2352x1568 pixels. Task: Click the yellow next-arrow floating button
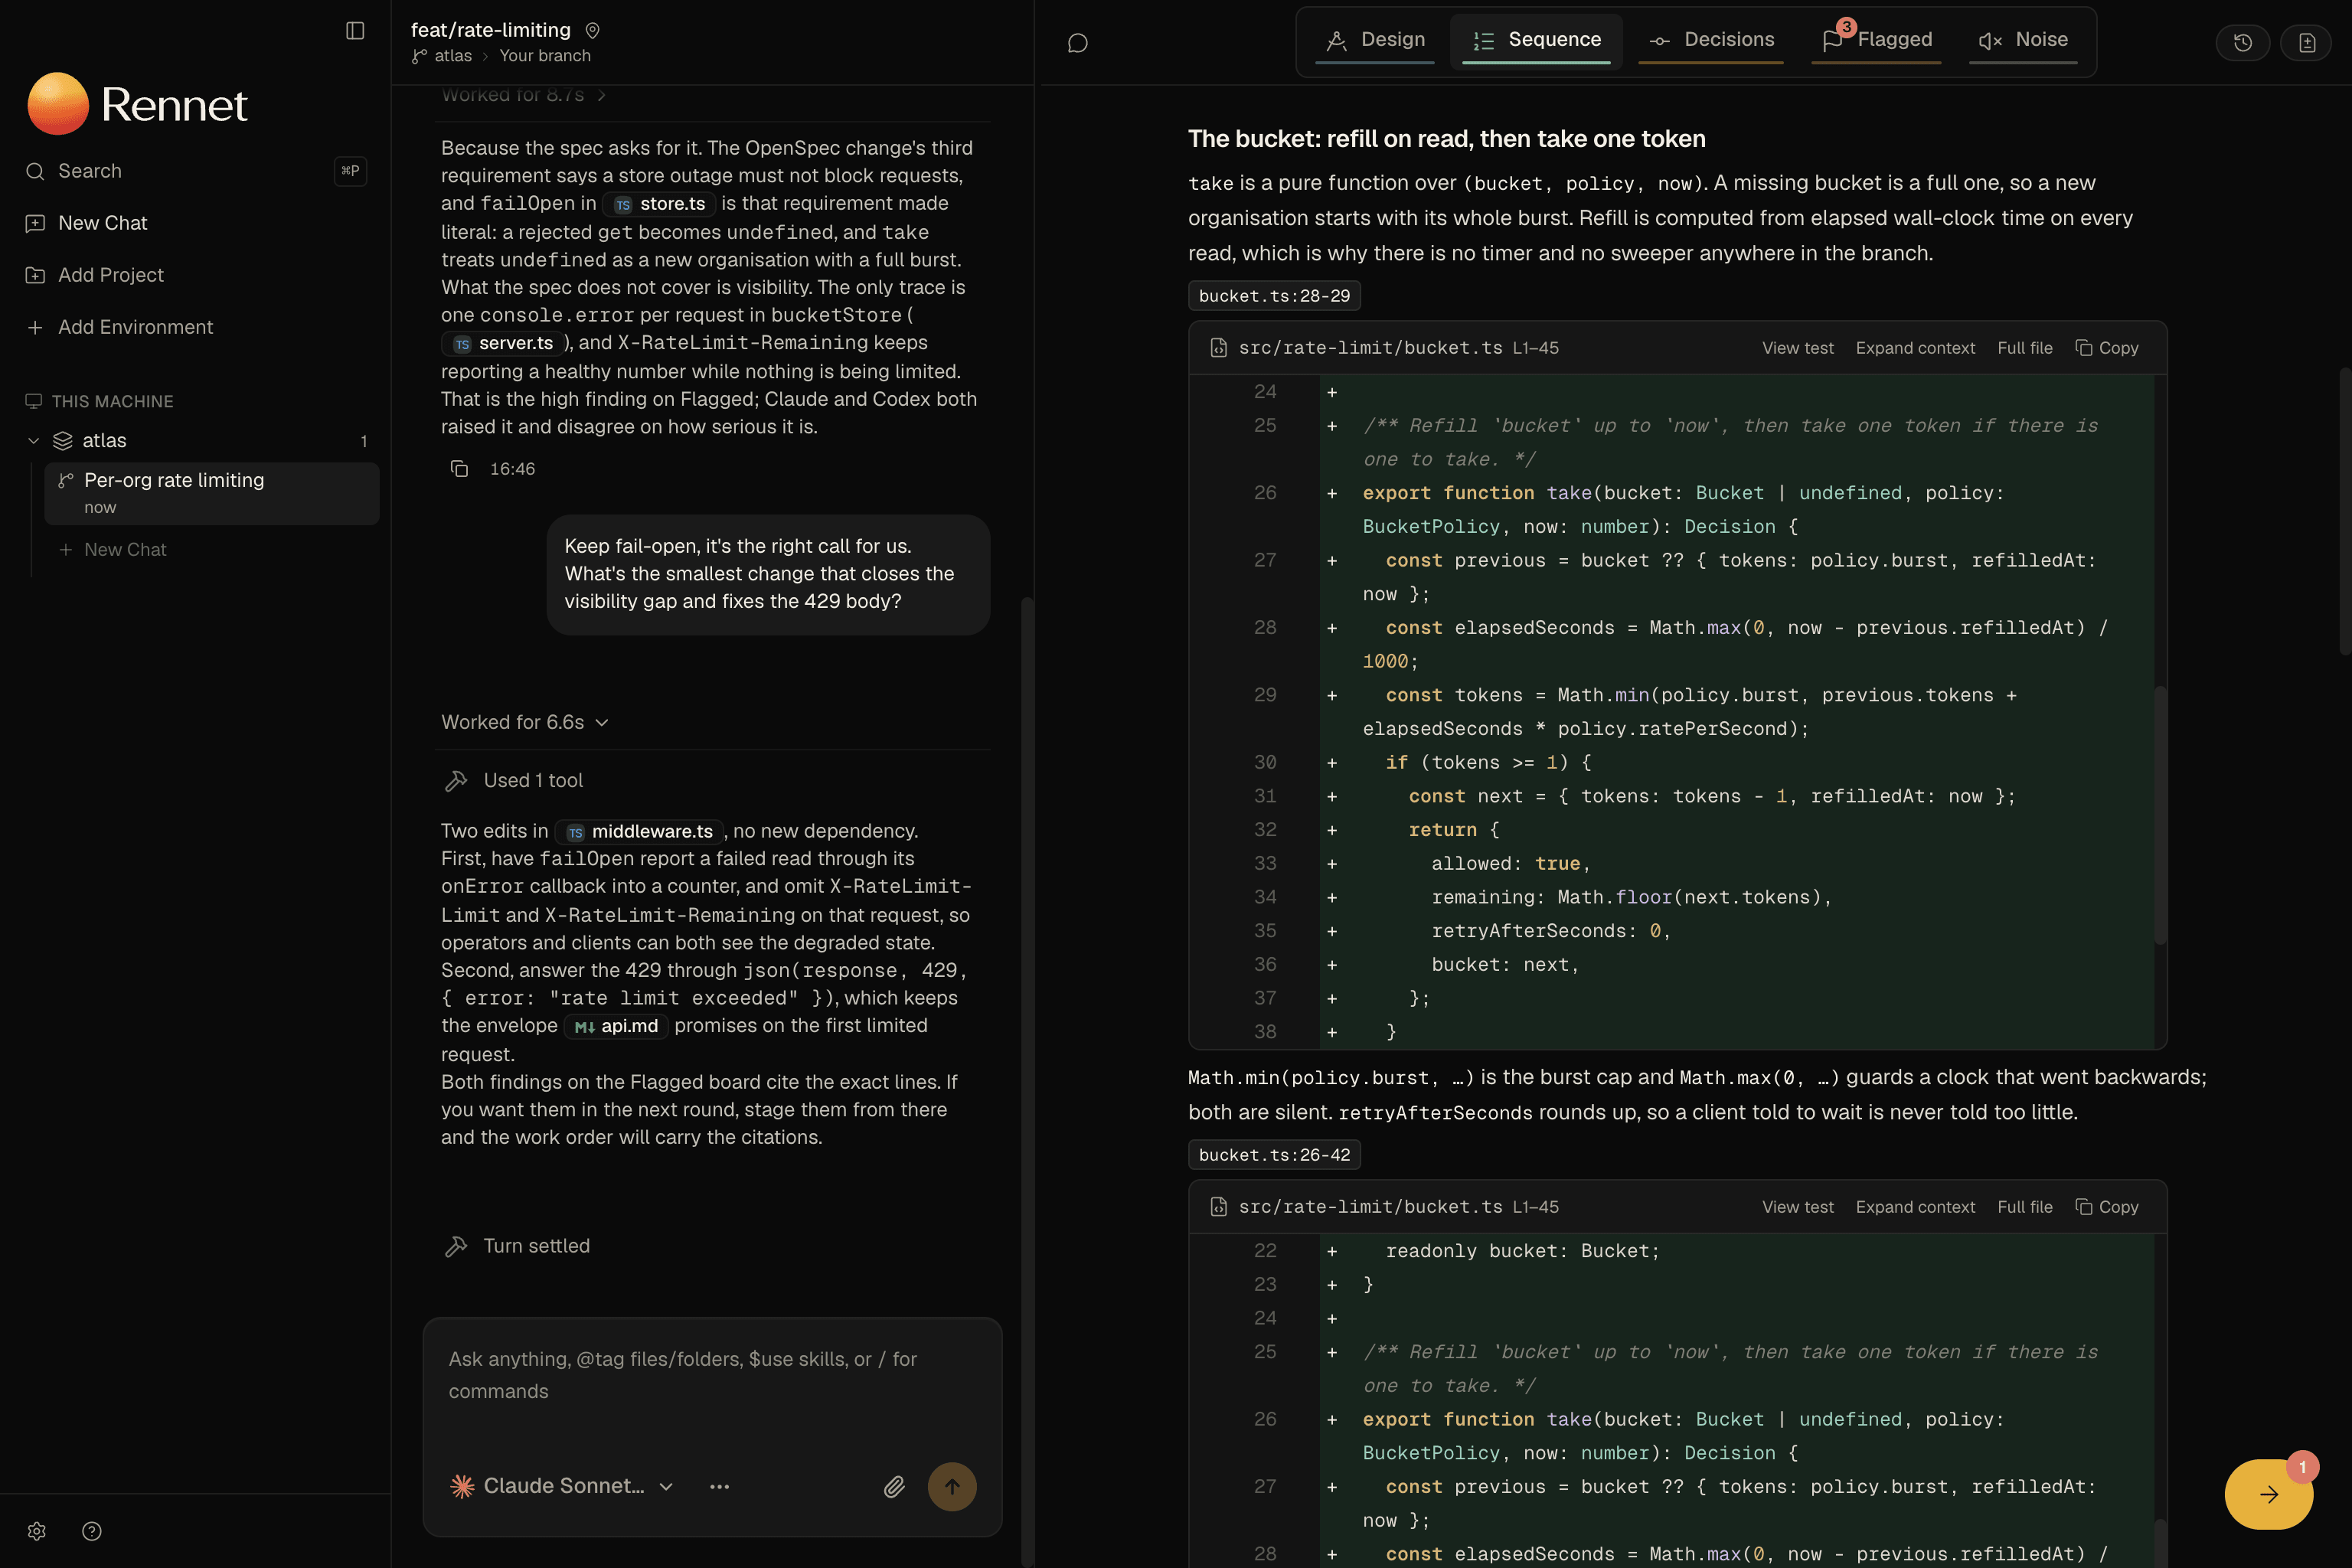click(2268, 1494)
